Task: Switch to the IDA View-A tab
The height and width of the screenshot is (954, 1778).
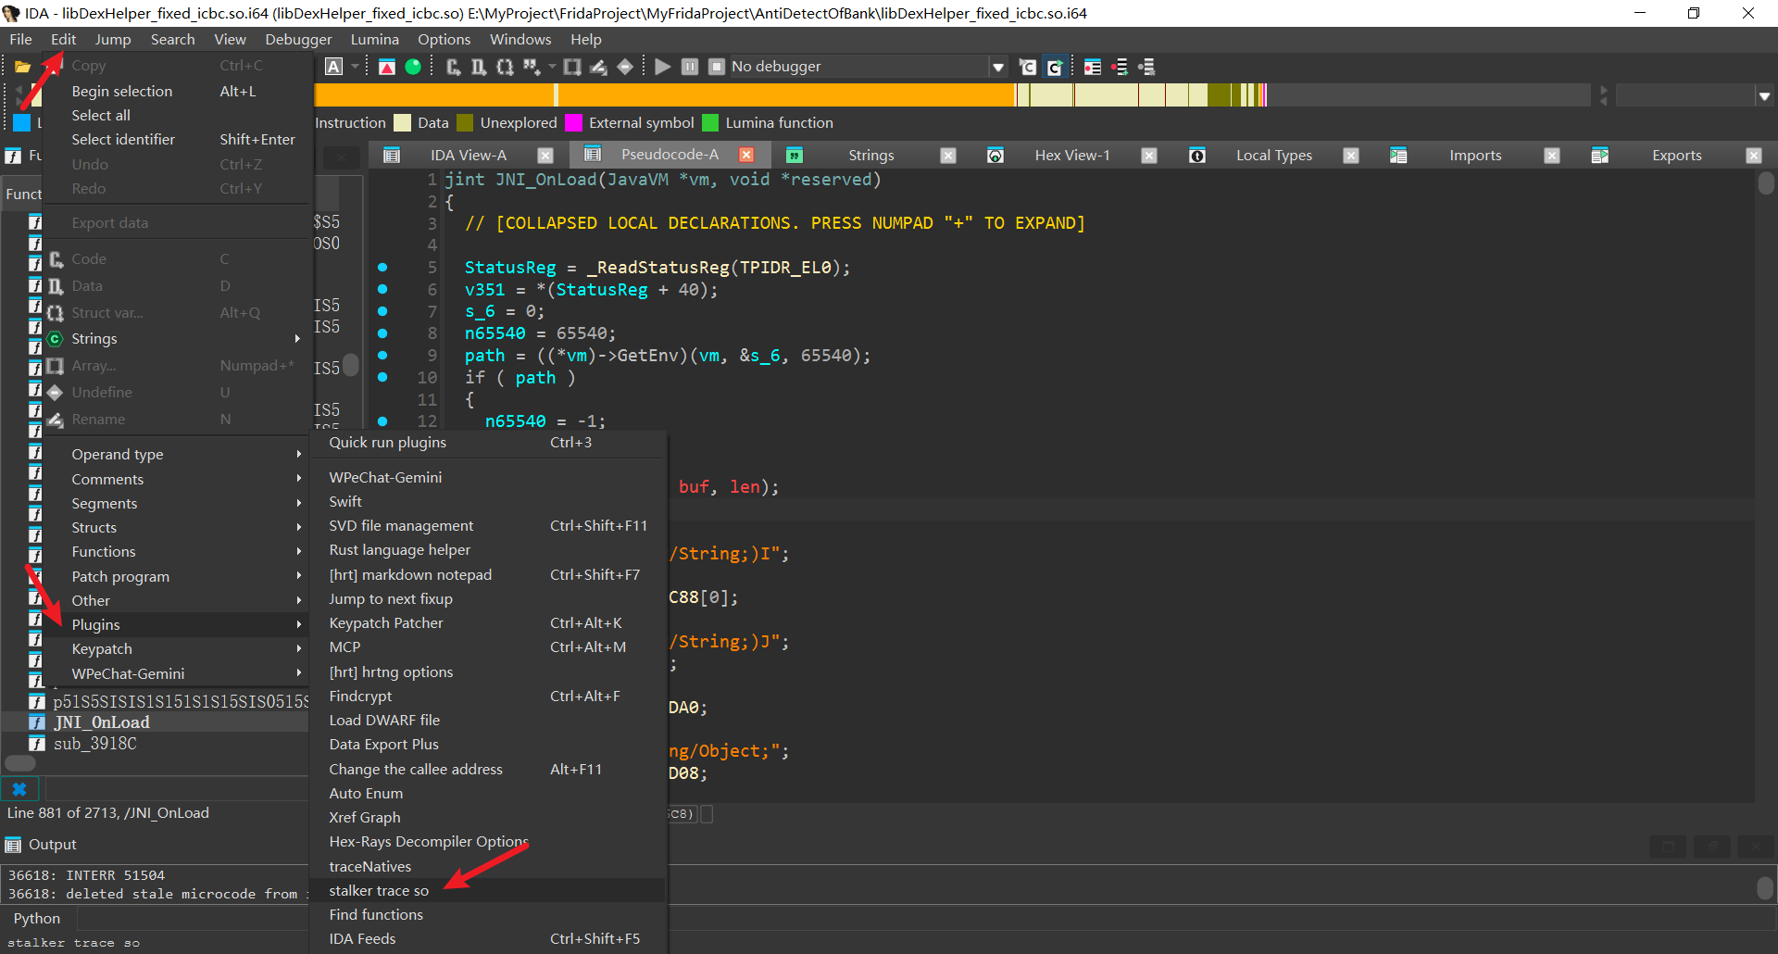Action: [x=468, y=156]
